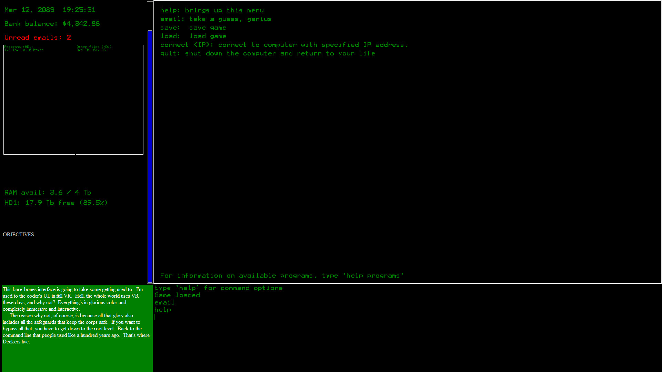662x372 pixels.
Task: Select the 'email: take a guess, genius' line
Action: point(215,19)
